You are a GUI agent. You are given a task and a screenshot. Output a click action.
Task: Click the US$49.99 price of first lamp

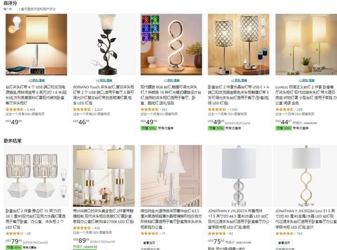pyautogui.click(x=14, y=122)
